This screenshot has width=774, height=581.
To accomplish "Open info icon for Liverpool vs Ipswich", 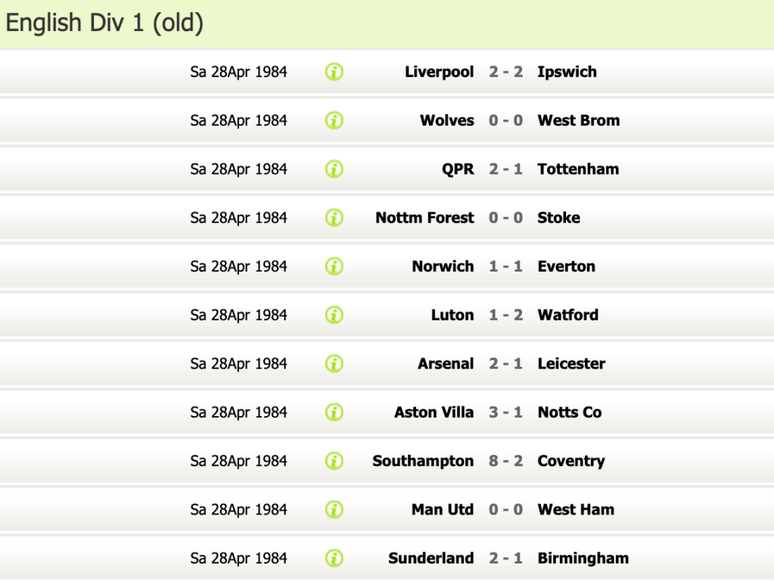I will [334, 72].
